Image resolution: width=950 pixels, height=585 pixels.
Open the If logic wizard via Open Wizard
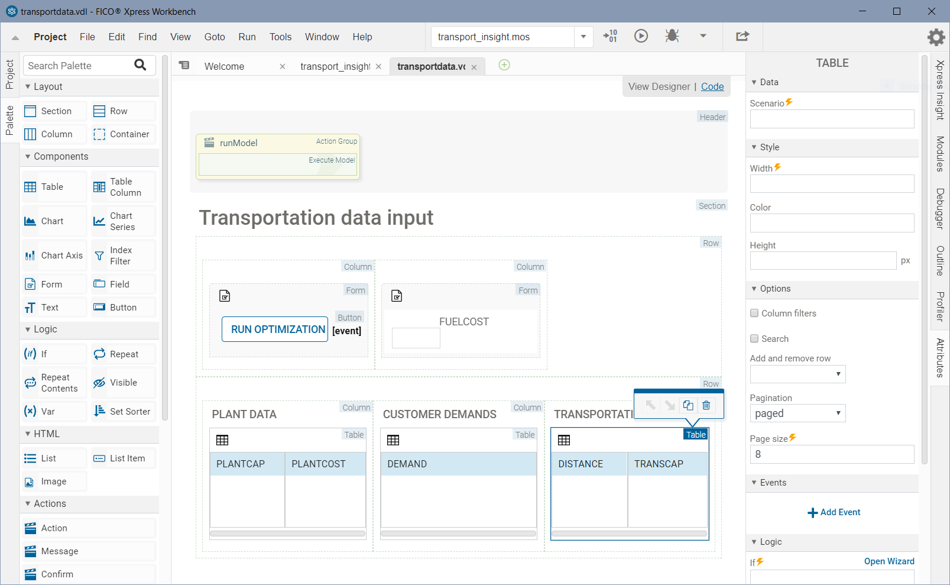click(889, 561)
